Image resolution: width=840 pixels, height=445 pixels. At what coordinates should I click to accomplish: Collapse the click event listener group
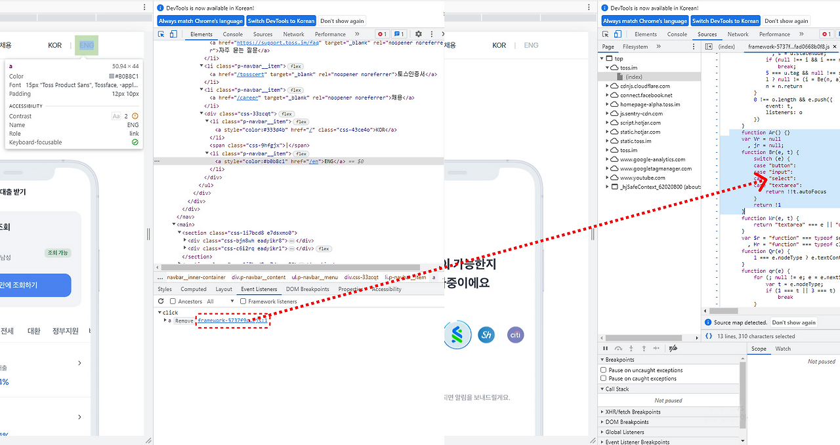tap(160, 313)
